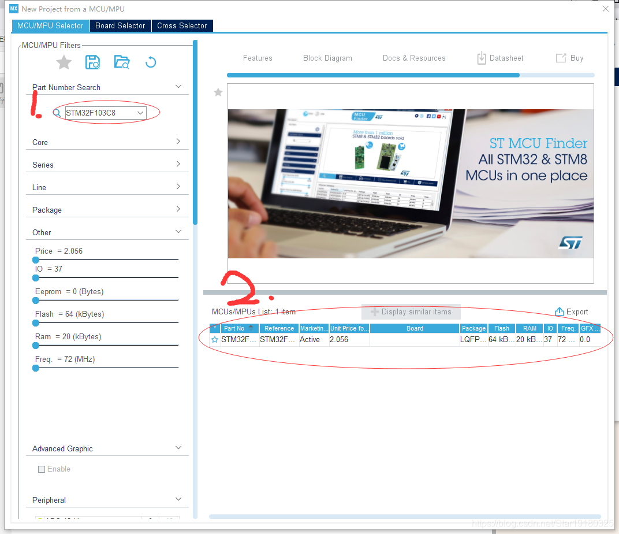Click the Datasheet button label
Screen dimensions: 619x534
coord(506,58)
